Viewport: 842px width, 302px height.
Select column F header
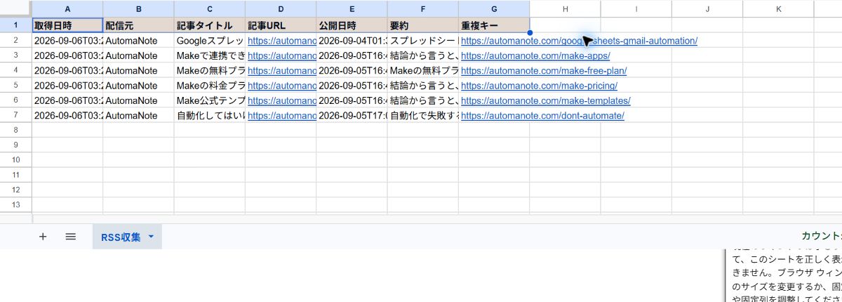pyautogui.click(x=422, y=9)
